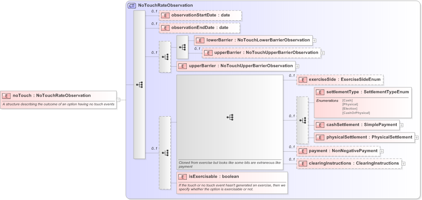Expand cashSettlement : SimplePayment
This screenshot has height=200, width=422.
(x=402, y=125)
